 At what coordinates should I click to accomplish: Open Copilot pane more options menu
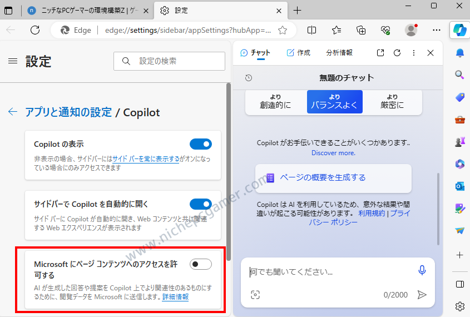414,53
